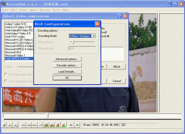The image size is (185, 134).
Task: Toggle the 'Use target data rate' checkbox
Action: (6, 74)
